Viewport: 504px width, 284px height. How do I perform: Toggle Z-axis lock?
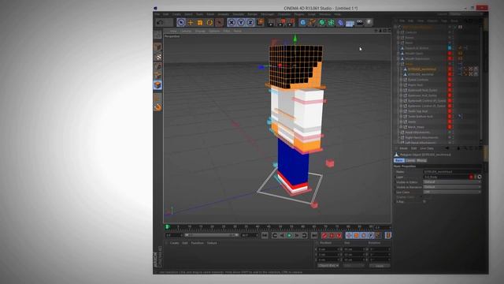[x=250, y=22]
